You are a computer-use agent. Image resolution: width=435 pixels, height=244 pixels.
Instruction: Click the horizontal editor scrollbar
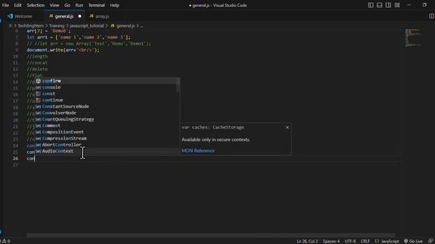[x=211, y=235]
